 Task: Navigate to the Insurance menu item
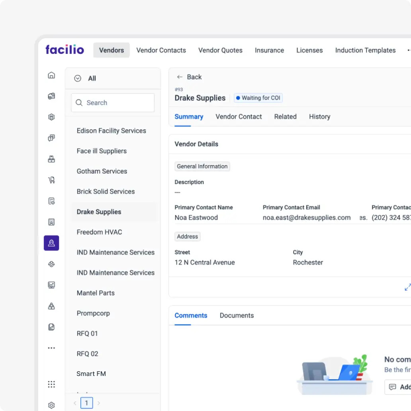[x=269, y=50]
